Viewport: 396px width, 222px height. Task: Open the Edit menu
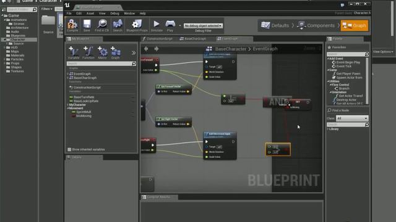tap(79, 14)
